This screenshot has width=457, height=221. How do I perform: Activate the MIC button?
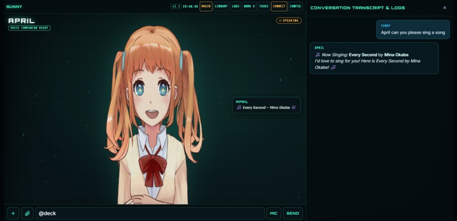[274, 214]
